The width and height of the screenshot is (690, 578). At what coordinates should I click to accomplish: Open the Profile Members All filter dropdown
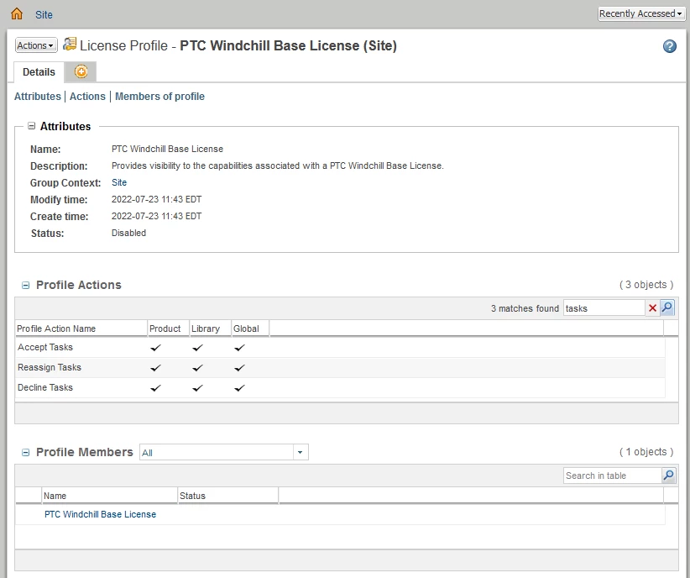pyautogui.click(x=223, y=452)
